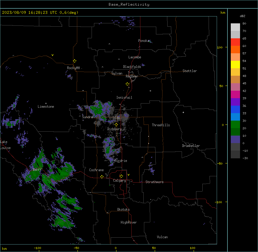Select the Sundre label
258x252 pixels.
coord(87,117)
